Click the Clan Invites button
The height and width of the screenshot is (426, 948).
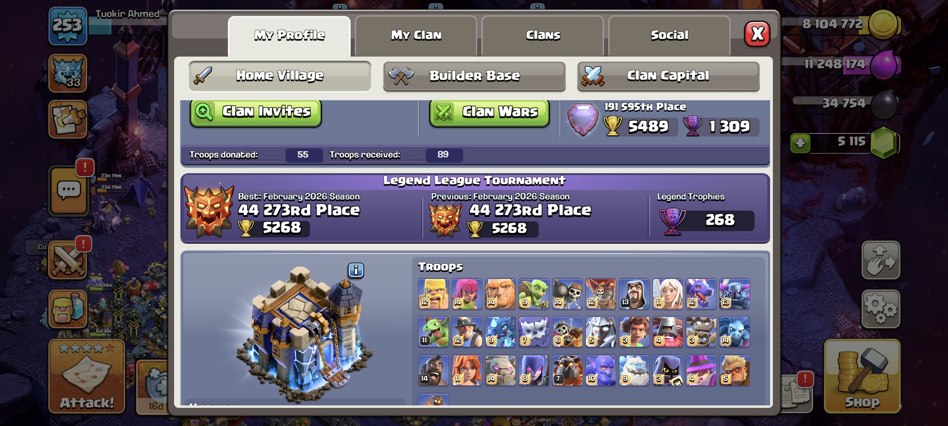256,112
